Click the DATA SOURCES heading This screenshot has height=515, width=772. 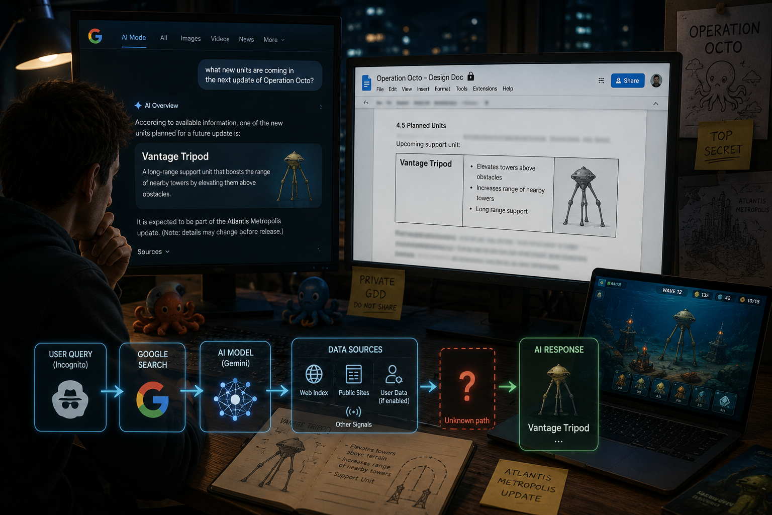(x=355, y=350)
